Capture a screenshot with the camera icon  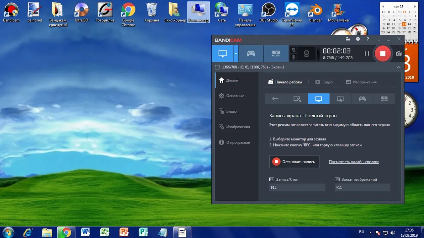pyautogui.click(x=399, y=54)
